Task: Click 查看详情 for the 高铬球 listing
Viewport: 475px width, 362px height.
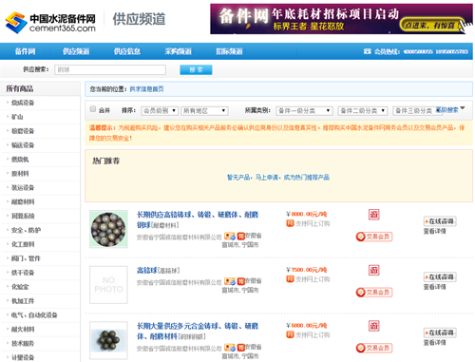Action: 435,287
